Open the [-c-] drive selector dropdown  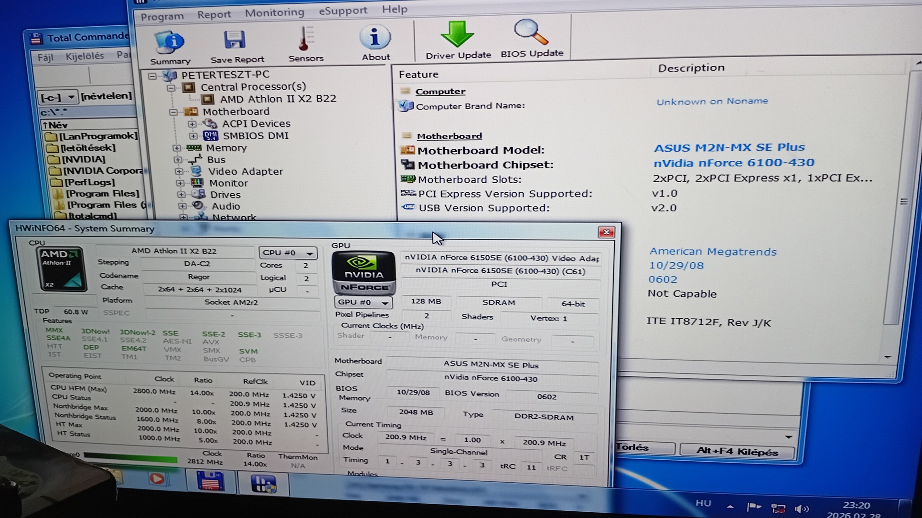click(x=58, y=97)
